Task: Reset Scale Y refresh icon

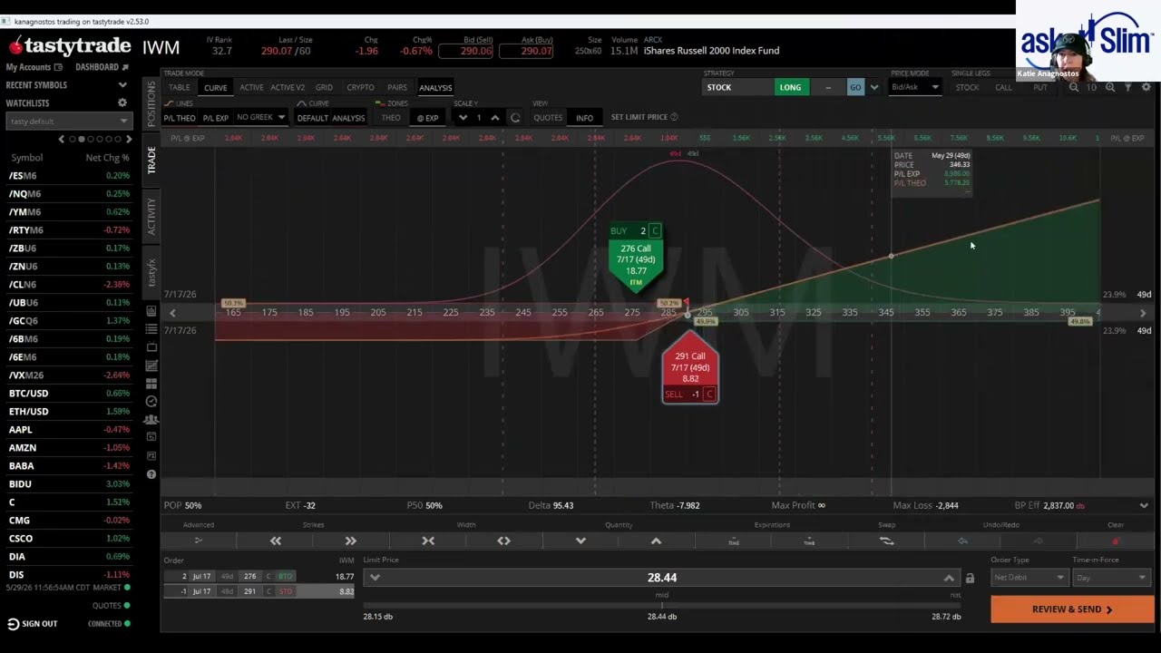Action: click(x=515, y=118)
